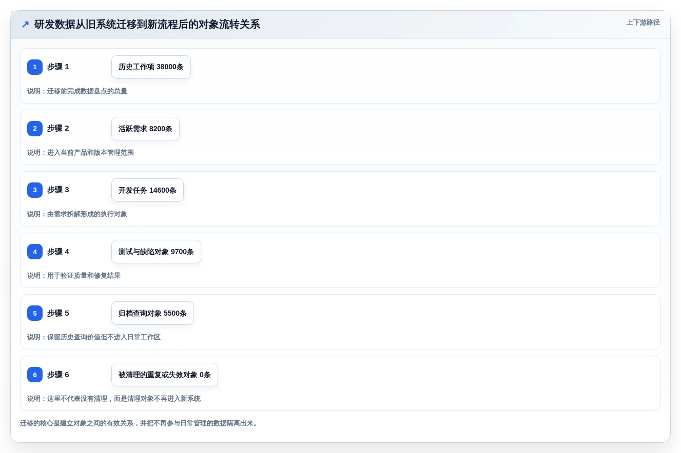Click the number 4 step badge
The image size is (681, 453).
35,252
